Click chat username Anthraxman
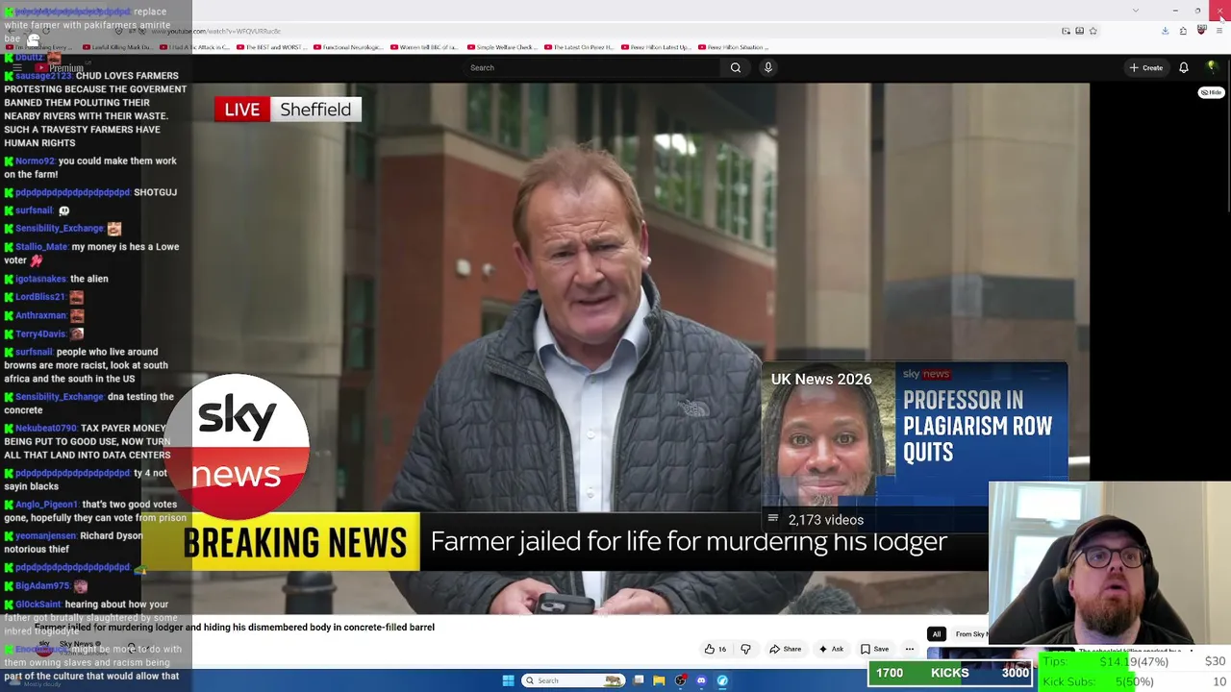The height and width of the screenshot is (692, 1231). pos(40,316)
